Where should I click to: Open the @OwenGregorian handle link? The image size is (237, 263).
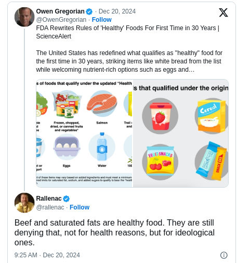pyautogui.click(x=61, y=20)
